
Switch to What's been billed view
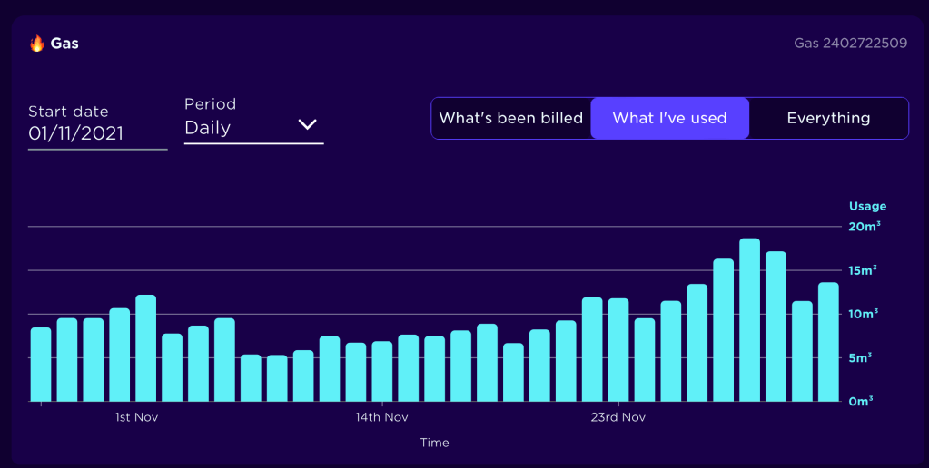pyautogui.click(x=510, y=118)
